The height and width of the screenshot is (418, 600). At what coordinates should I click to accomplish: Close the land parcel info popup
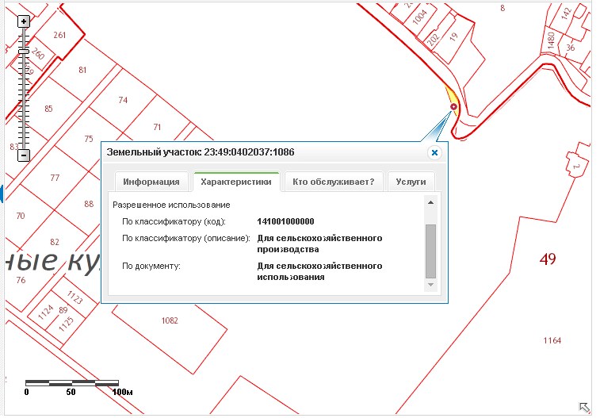pyautogui.click(x=434, y=152)
